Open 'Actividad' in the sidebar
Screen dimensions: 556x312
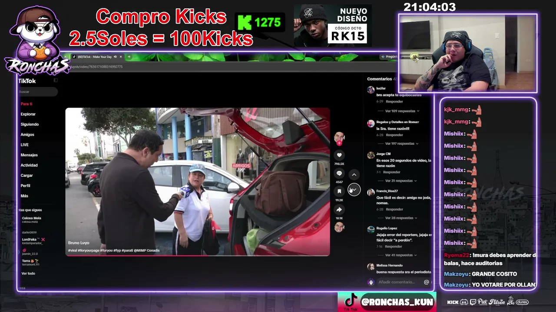coord(29,165)
